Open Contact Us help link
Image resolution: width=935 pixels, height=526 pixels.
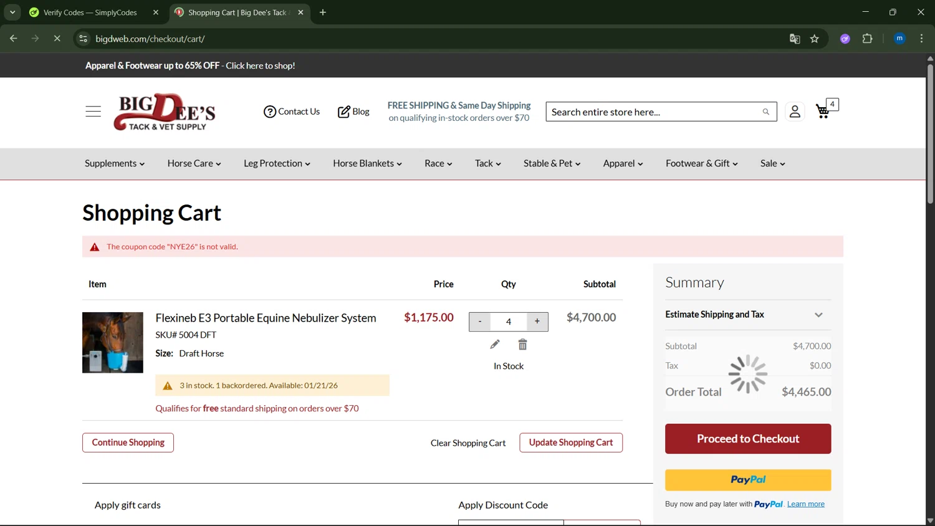[x=291, y=112]
